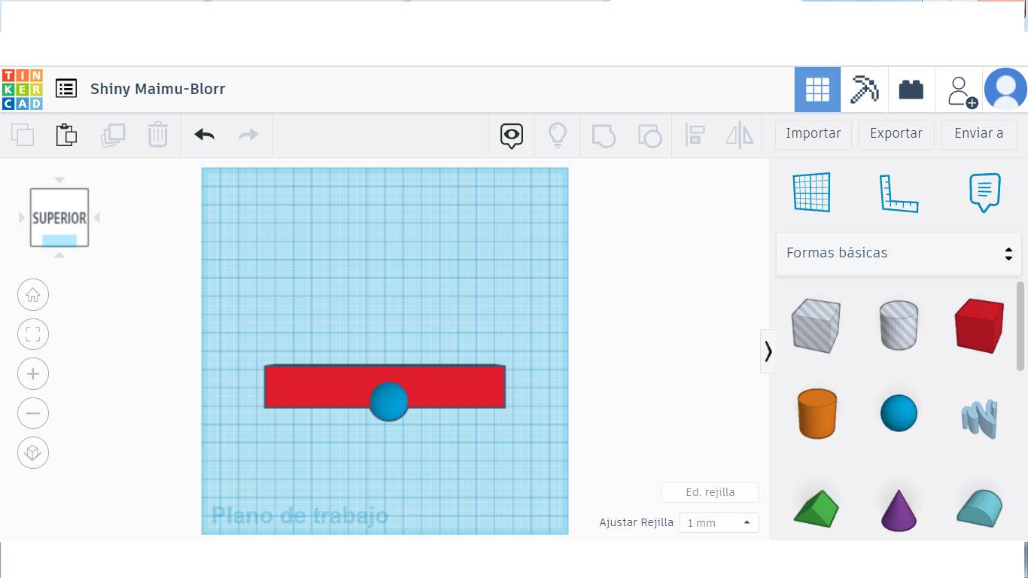The image size is (1028, 578).
Task: Pick the teal round roof shape
Action: point(979,507)
